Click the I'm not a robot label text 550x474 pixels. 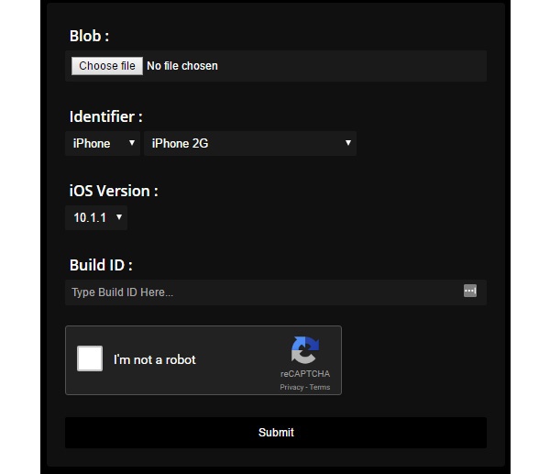point(154,360)
